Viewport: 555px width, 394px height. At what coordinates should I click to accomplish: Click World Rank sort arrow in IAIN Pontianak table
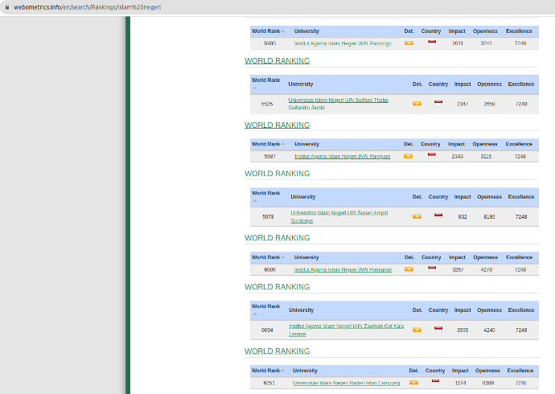click(283, 258)
